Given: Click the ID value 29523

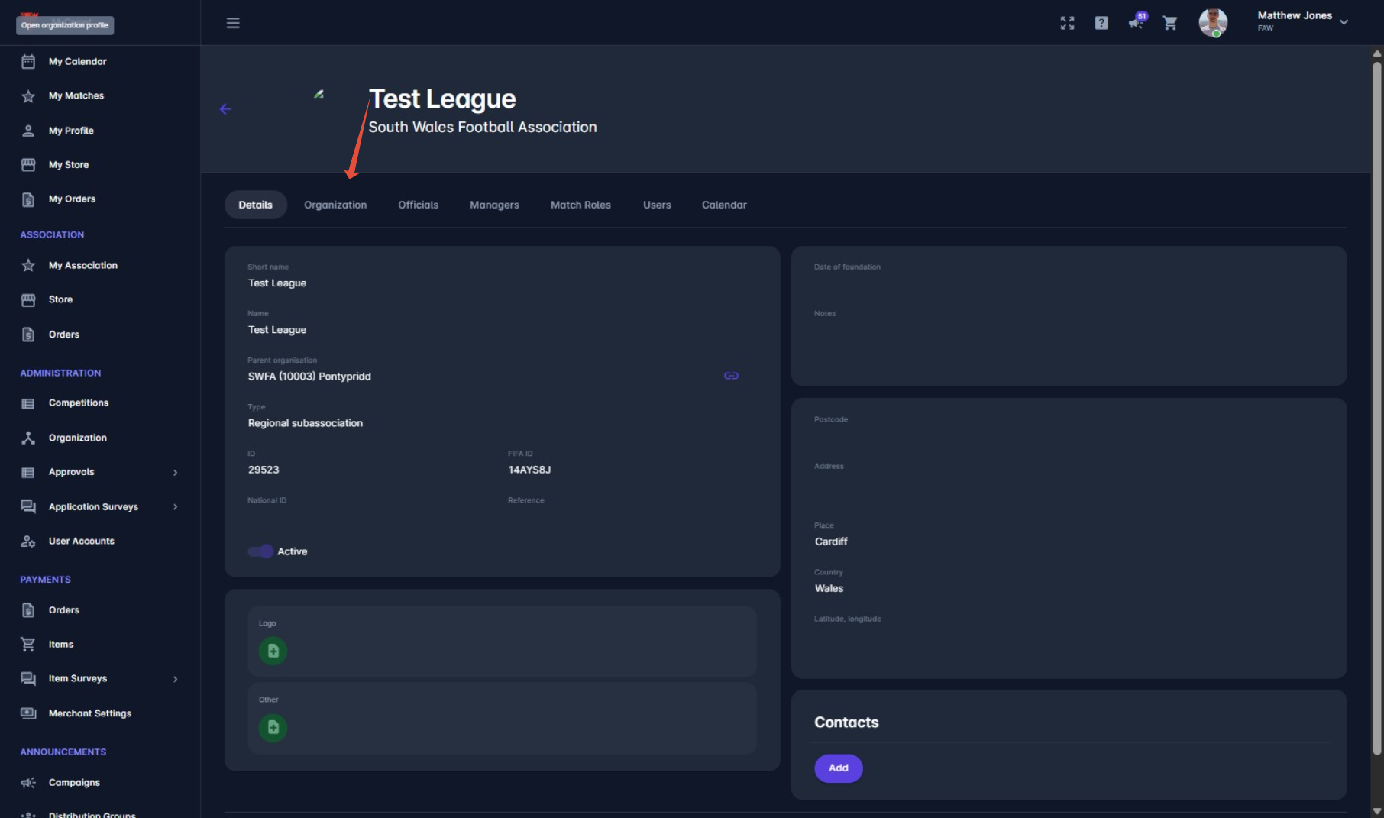Looking at the screenshot, I should pyautogui.click(x=264, y=470).
